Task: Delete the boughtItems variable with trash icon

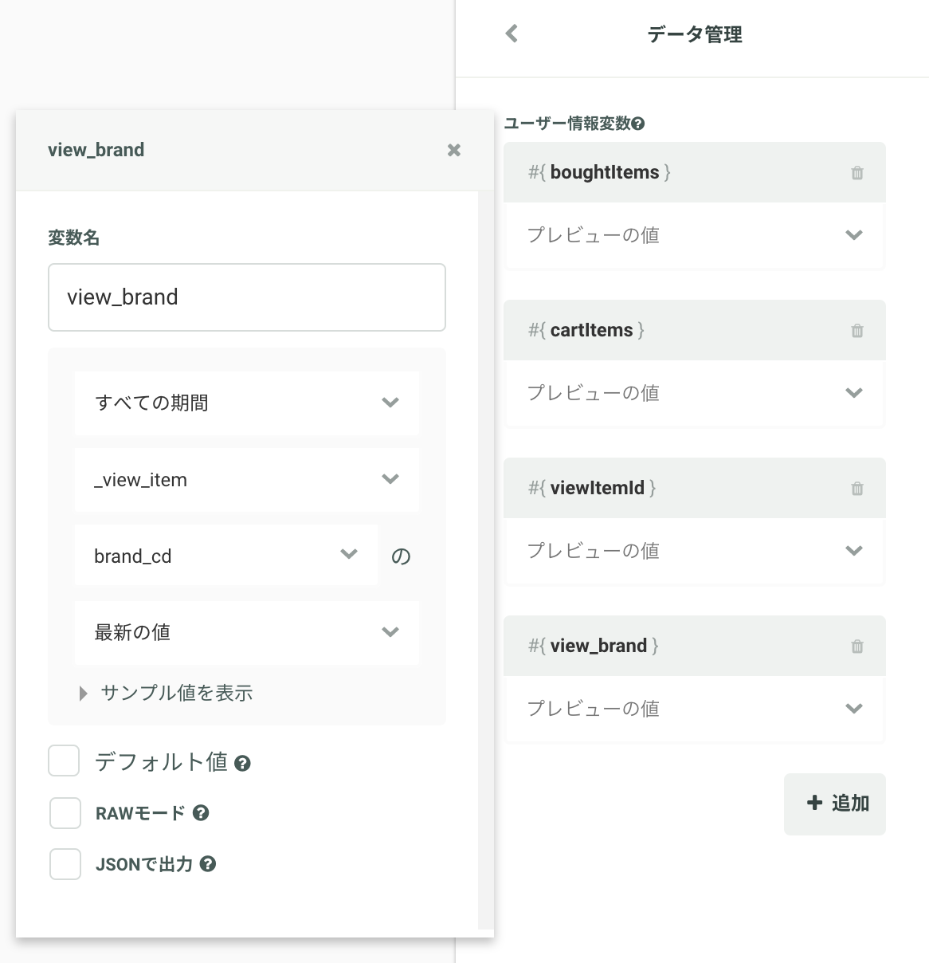Action: (x=857, y=173)
